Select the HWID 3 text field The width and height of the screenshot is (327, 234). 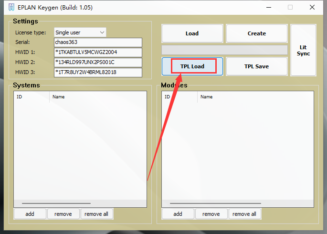[x=98, y=73]
